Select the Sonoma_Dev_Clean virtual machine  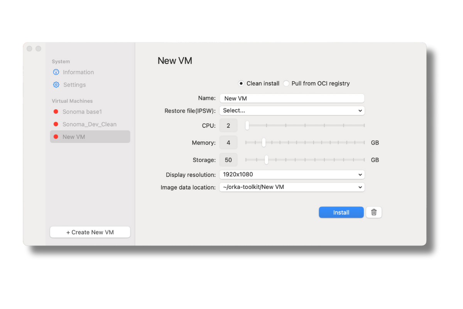[x=90, y=124]
